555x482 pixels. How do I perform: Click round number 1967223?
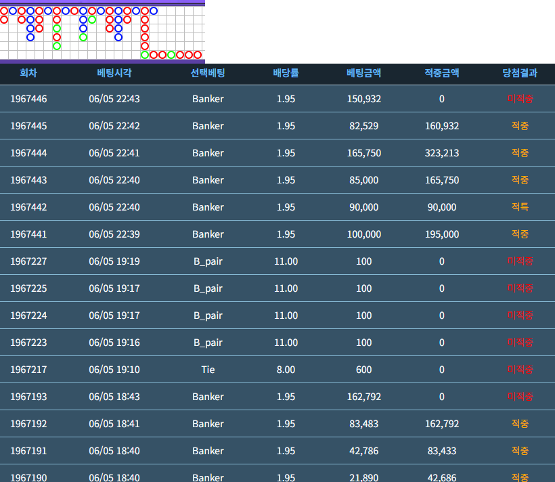28,343
